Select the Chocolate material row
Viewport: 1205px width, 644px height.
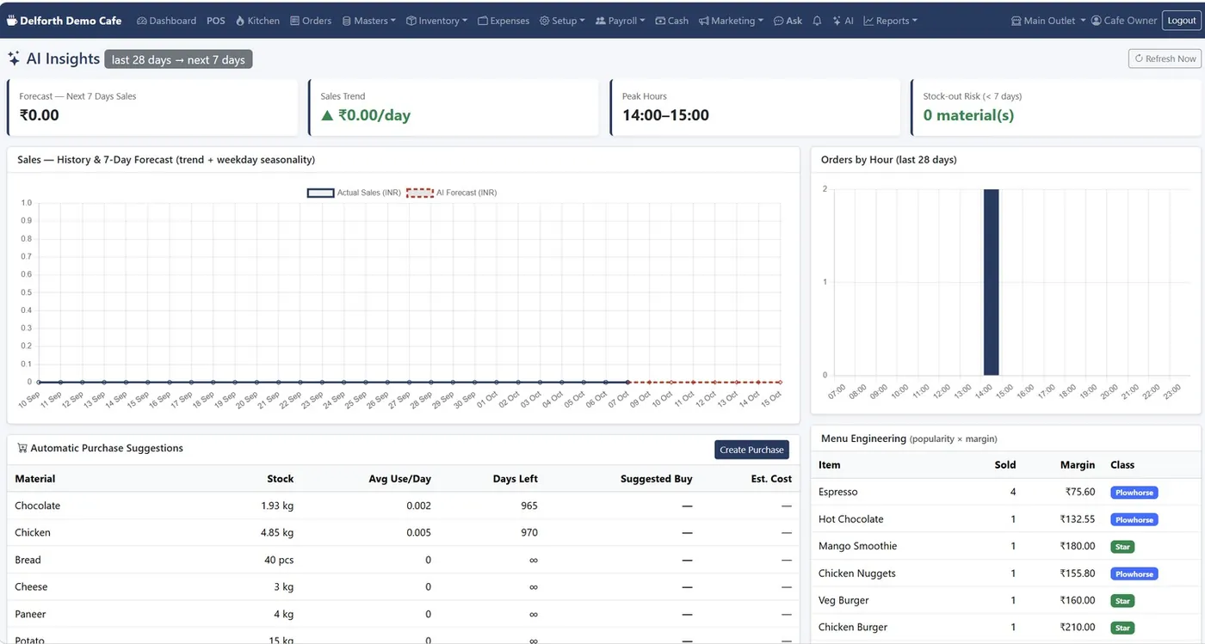(404, 506)
